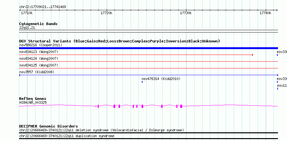Open variant nsv476314 (Kidd2010) label
The width and height of the screenshot is (287, 141).
[161, 79]
